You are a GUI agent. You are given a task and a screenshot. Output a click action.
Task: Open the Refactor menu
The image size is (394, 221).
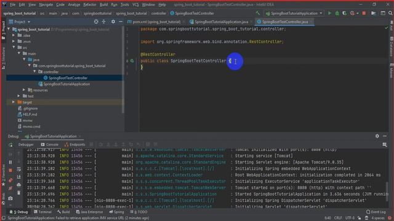tap(90, 4)
